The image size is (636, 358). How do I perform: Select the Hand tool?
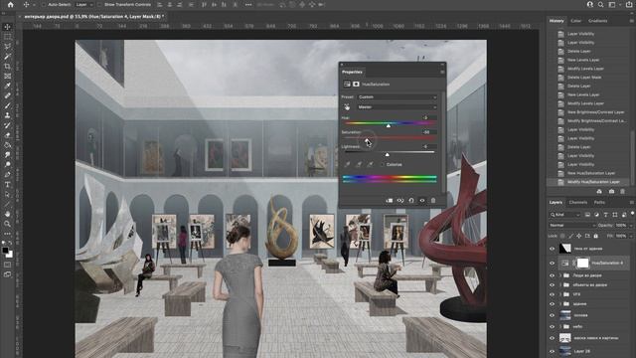click(7, 214)
